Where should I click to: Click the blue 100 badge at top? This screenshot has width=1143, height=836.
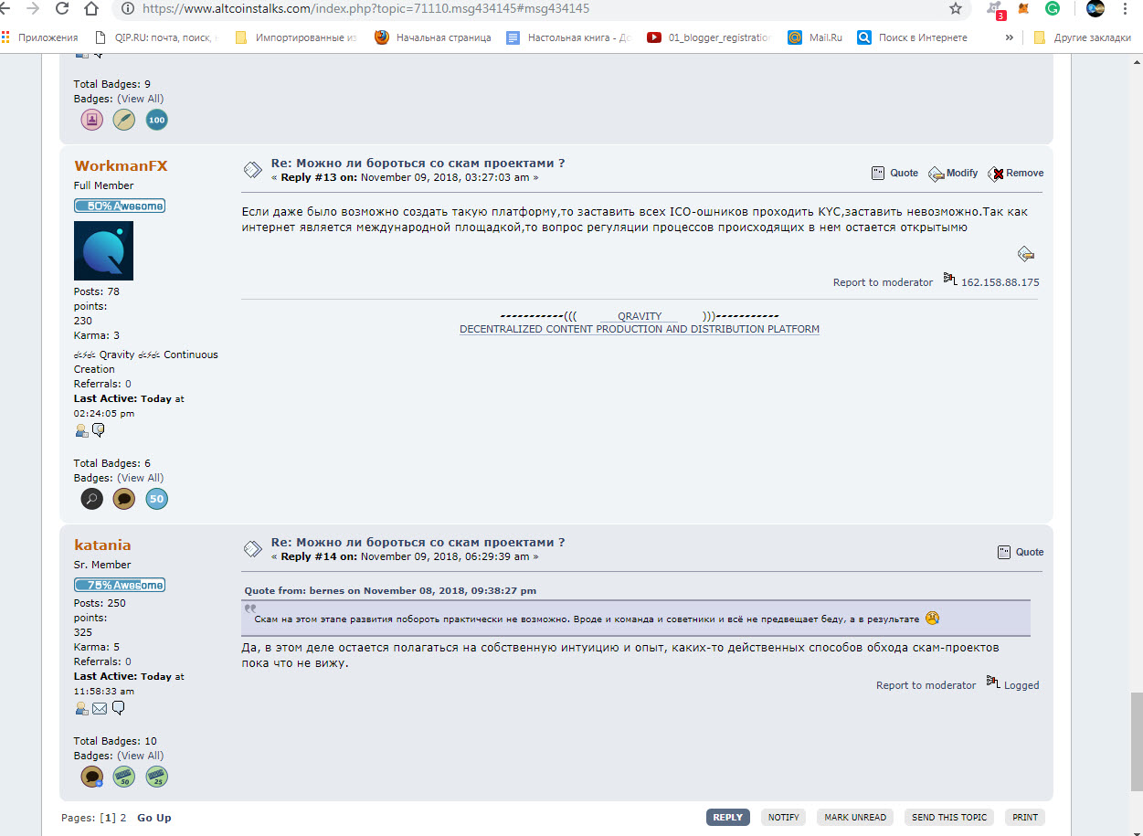point(157,120)
